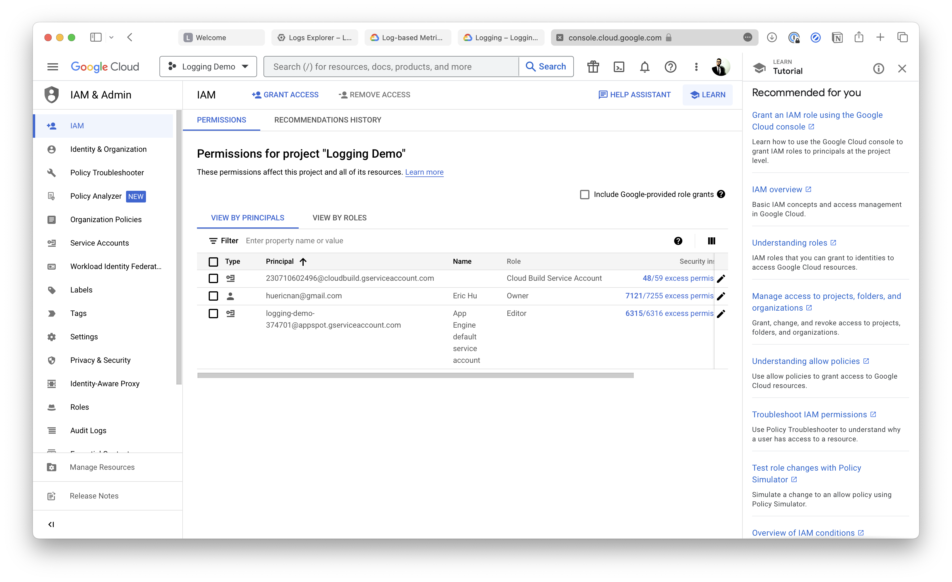Show Safari tab overview
This screenshot has height=582, width=952.
click(x=902, y=38)
